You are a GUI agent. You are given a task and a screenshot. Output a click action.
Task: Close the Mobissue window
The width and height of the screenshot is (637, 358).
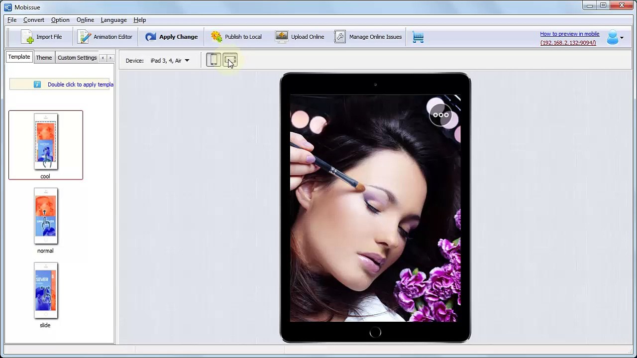(x=622, y=5)
